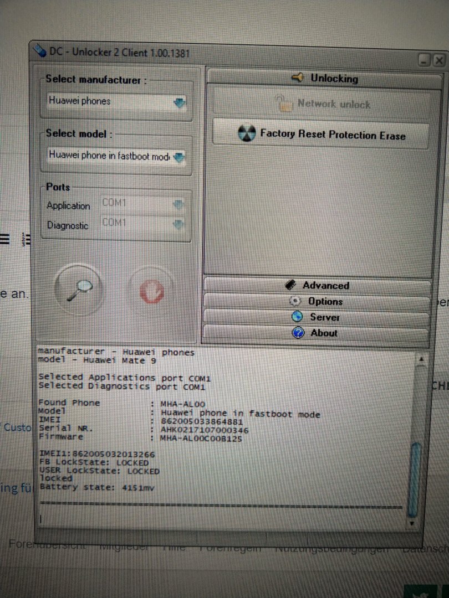Click the DC-Unlocker title bar icon

tap(40, 50)
